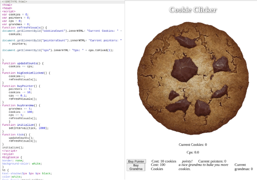
Task: Click the '<head>' tag line
Action: [x=7, y=8]
